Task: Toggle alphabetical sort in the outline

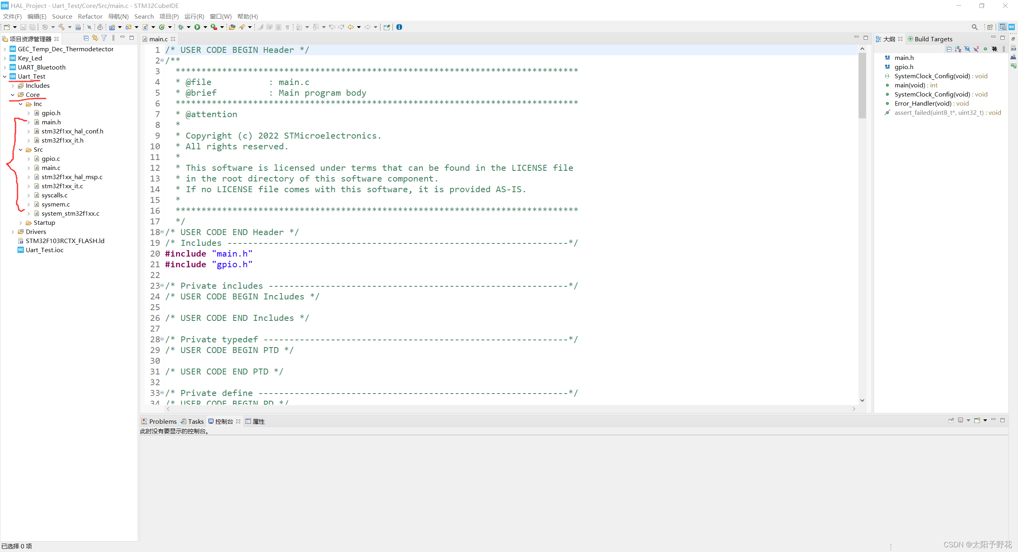Action: point(958,49)
